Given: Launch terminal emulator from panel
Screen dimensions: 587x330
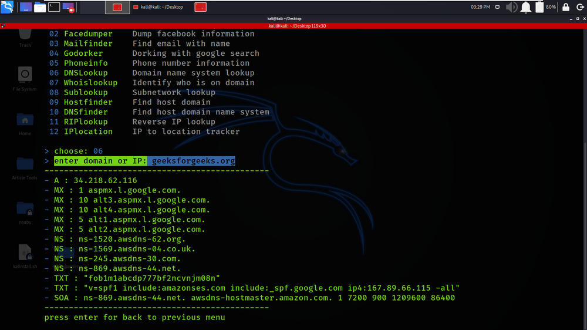Looking at the screenshot, I should tap(54, 7).
